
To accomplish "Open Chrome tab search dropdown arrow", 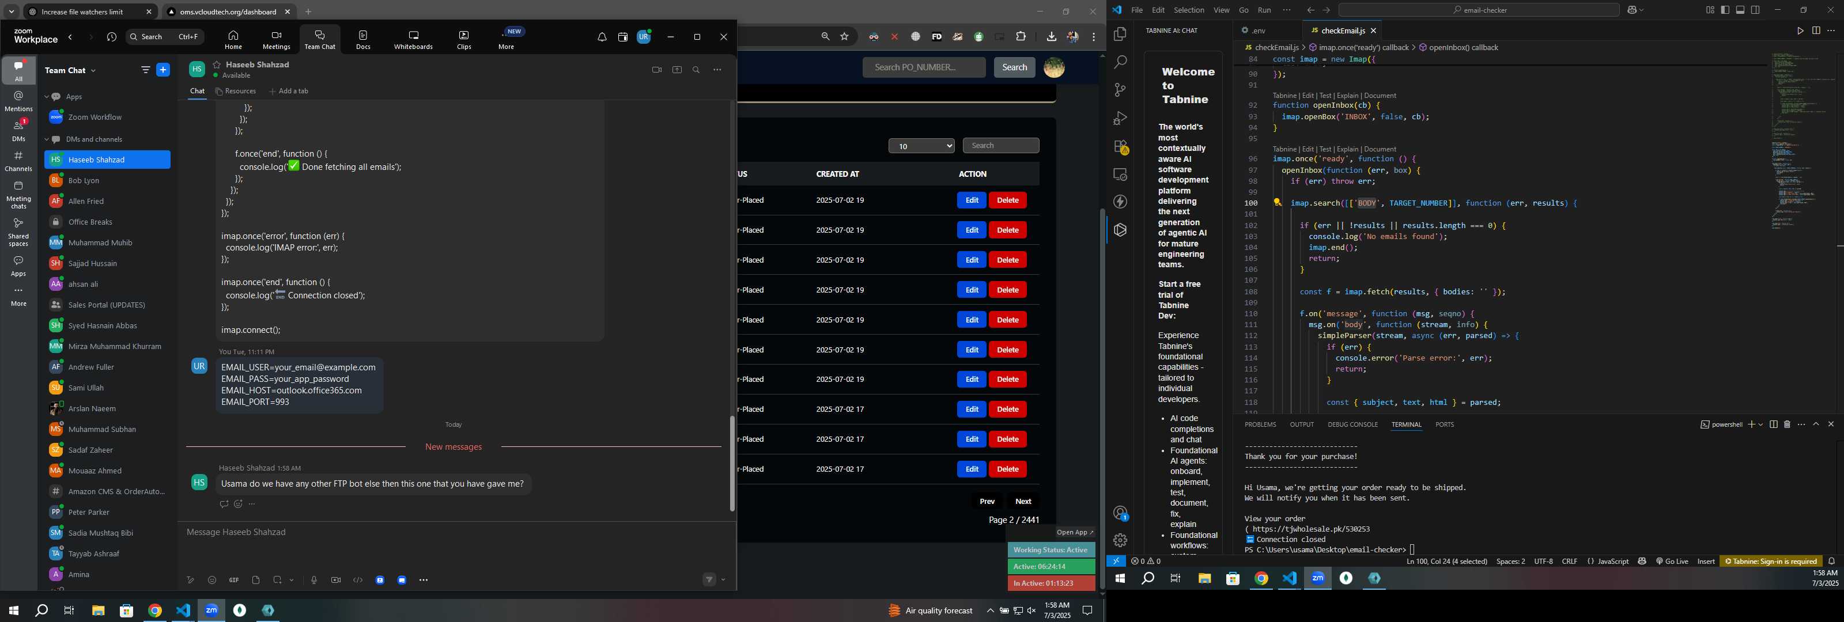I will [x=12, y=12].
